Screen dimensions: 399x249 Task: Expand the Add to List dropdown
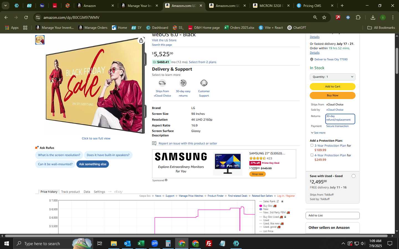[332, 216]
